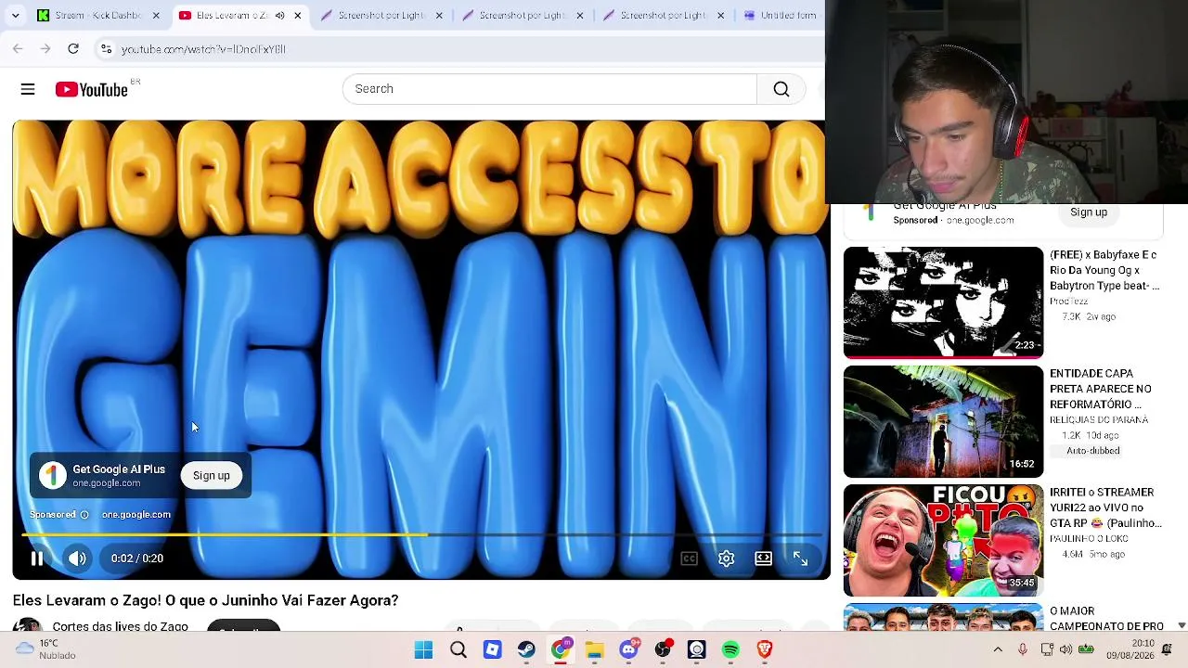Visit one.google.com link beside Sponsored label
Viewport: 1188px width, 668px height.
point(136,515)
